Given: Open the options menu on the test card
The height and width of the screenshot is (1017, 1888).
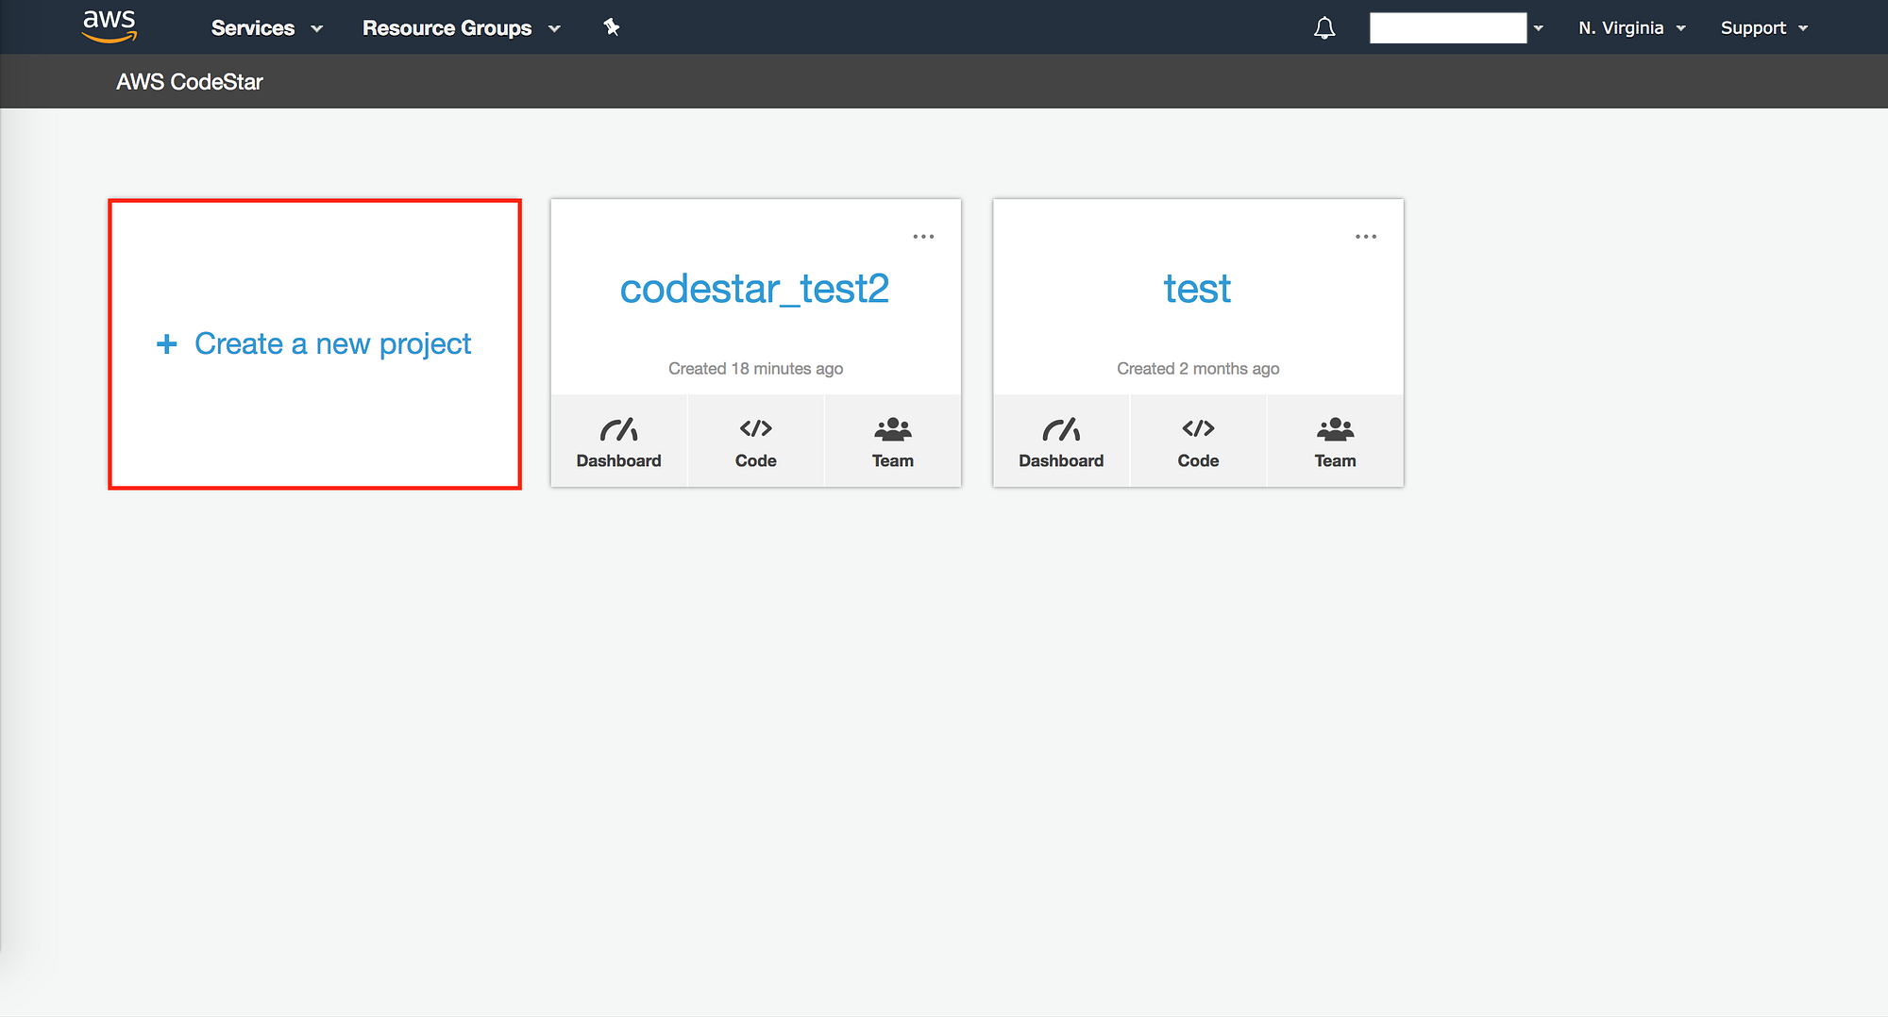Looking at the screenshot, I should [1365, 235].
